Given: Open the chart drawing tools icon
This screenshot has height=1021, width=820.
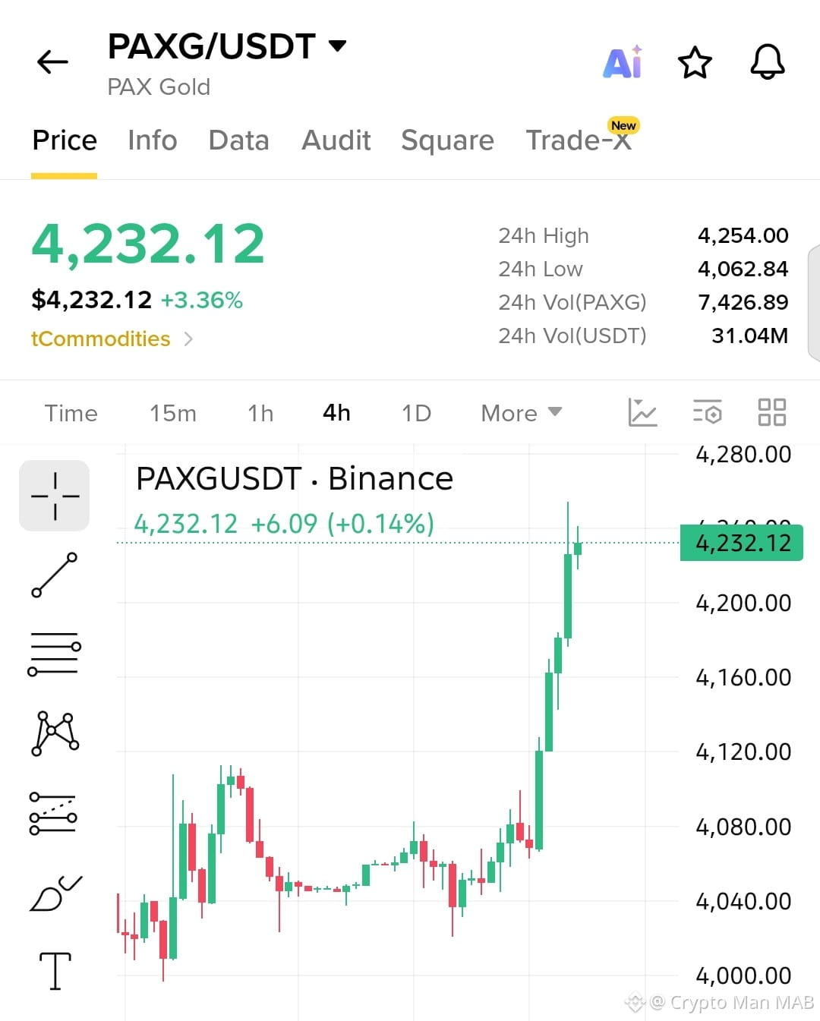Looking at the screenshot, I should (642, 412).
